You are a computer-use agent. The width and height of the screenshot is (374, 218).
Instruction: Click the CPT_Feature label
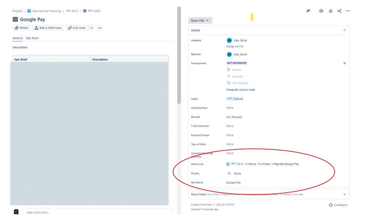pos(235,99)
